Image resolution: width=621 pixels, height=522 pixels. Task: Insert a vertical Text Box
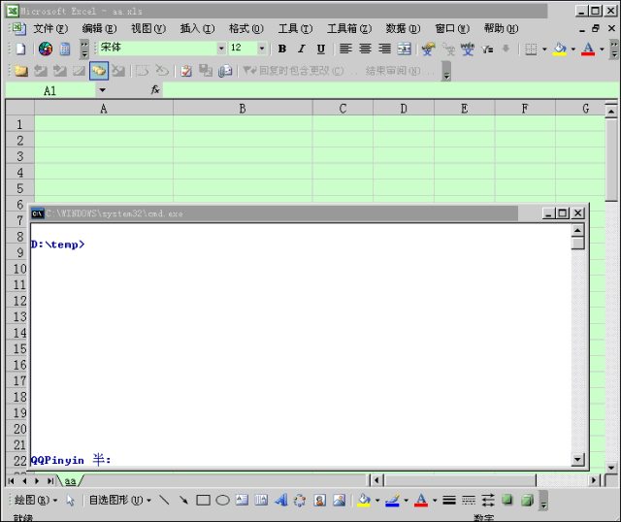[x=261, y=501]
